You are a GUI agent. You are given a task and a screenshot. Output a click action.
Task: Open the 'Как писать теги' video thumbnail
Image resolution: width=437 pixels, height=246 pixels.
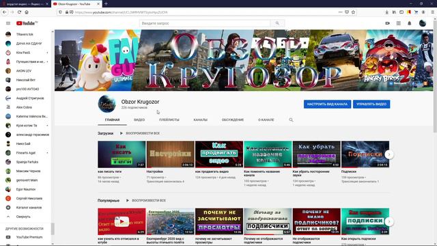coord(122,154)
